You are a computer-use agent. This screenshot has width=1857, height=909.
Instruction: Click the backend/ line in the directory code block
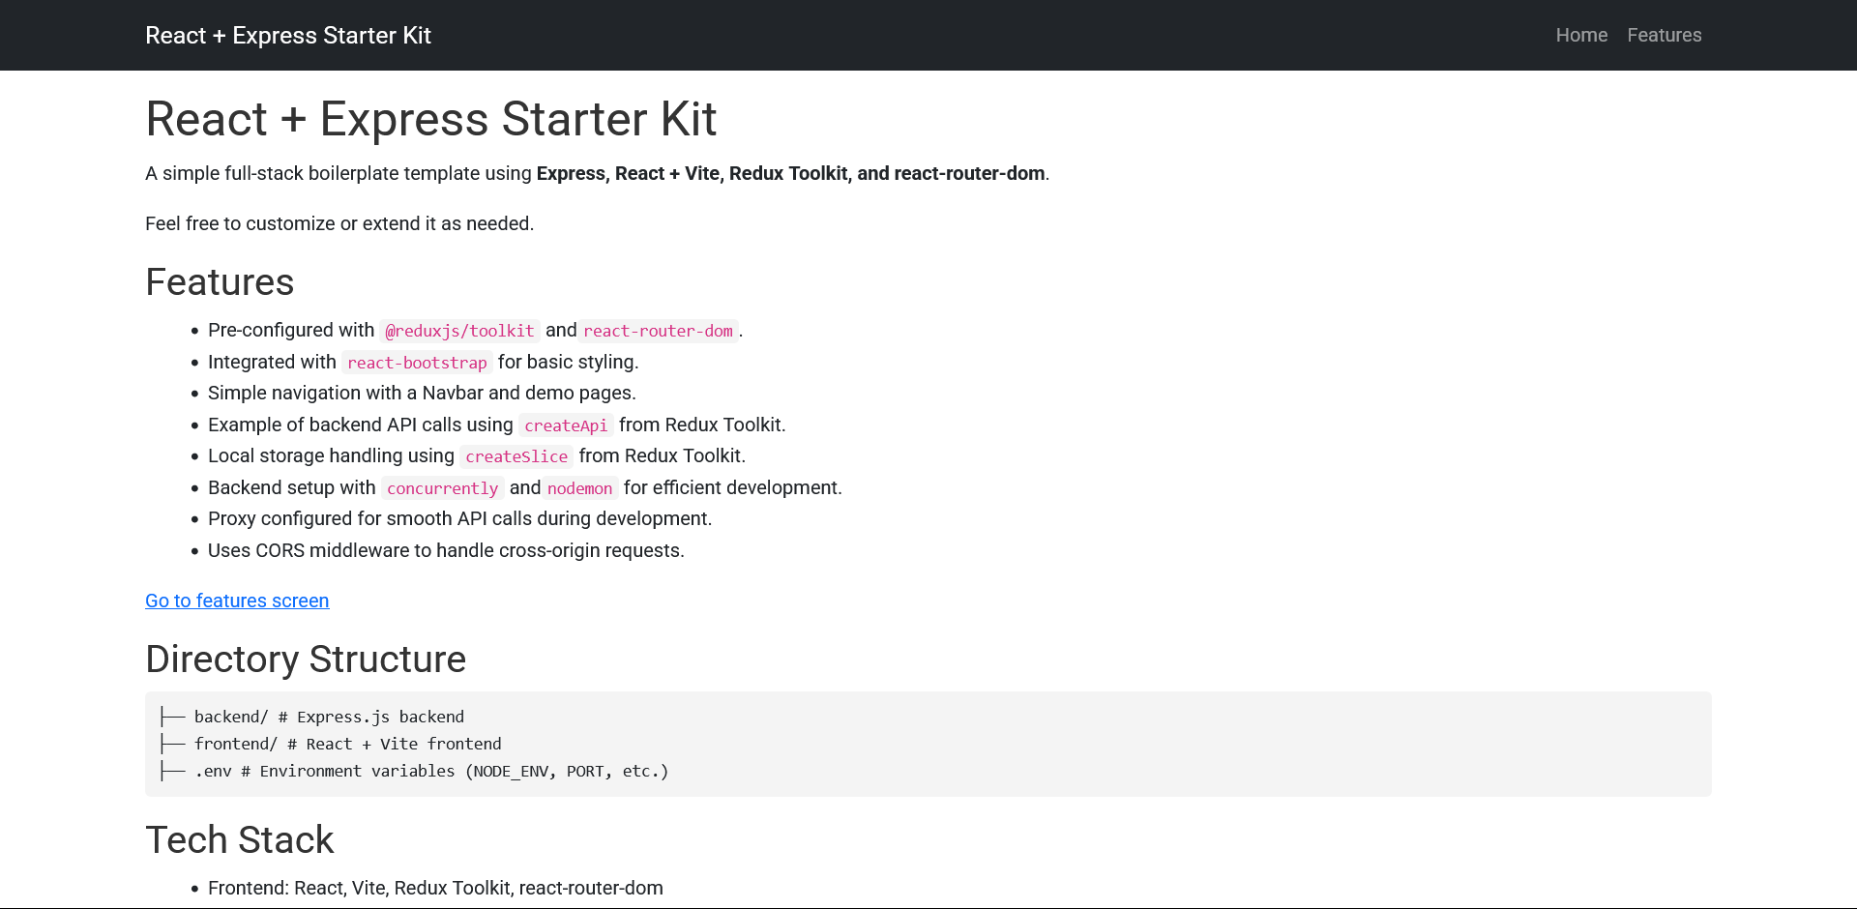pos(329,717)
